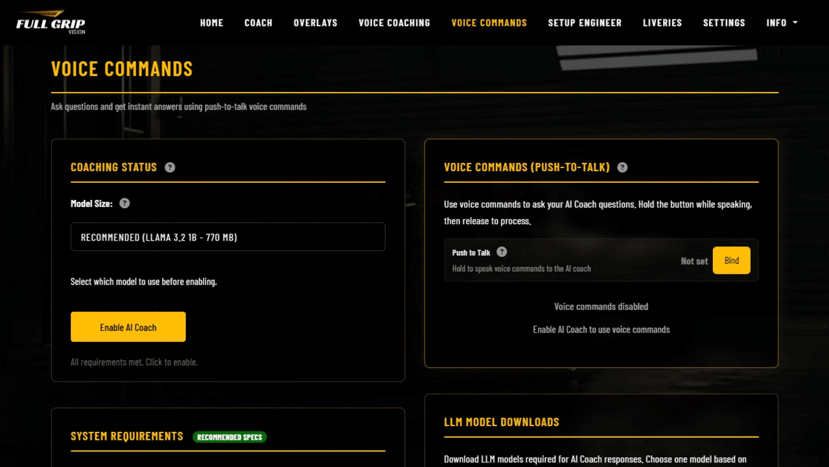Navigate to Setup Engineer
Viewport: 829px width, 467px height.
585,23
